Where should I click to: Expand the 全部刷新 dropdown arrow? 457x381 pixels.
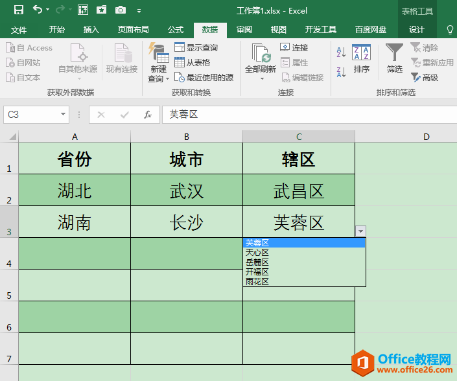click(262, 79)
